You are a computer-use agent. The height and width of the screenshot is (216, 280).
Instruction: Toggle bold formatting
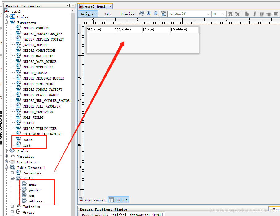(247, 14)
